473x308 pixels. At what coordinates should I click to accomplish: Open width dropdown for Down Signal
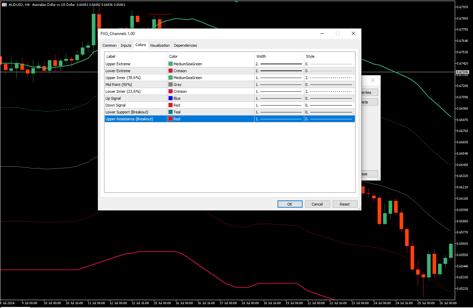coord(279,105)
